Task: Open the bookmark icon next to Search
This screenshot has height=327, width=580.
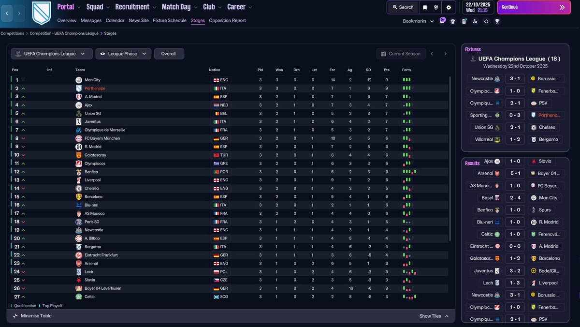Action: point(425,7)
